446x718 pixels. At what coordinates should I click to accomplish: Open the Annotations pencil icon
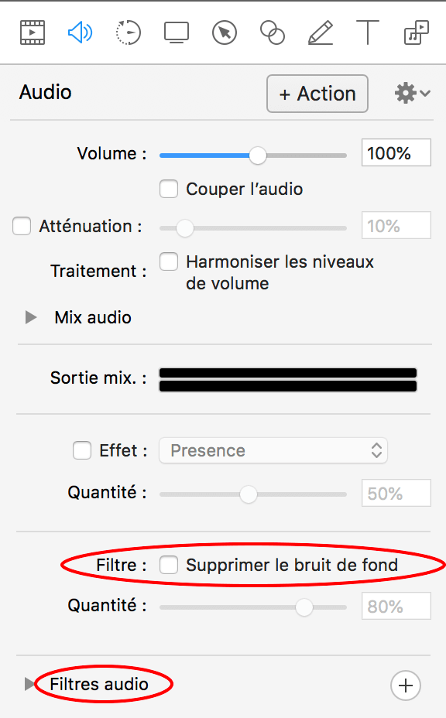321,32
